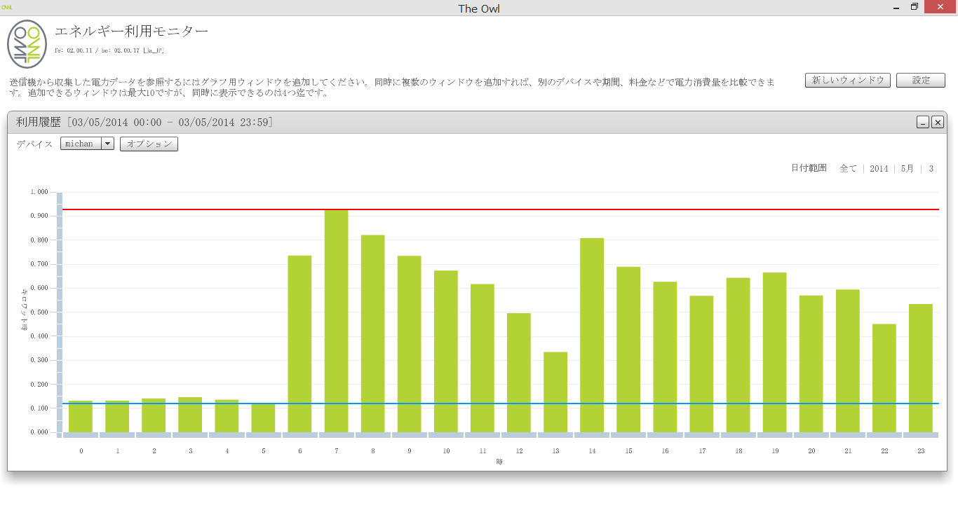Click the bar for hour 13
The image size is (958, 510).
tap(555, 392)
